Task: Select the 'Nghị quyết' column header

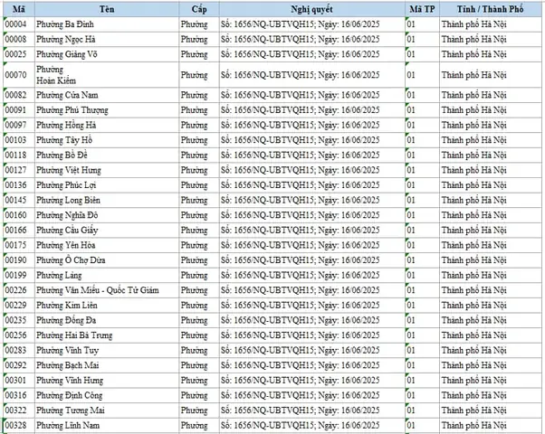Action: pos(311,9)
